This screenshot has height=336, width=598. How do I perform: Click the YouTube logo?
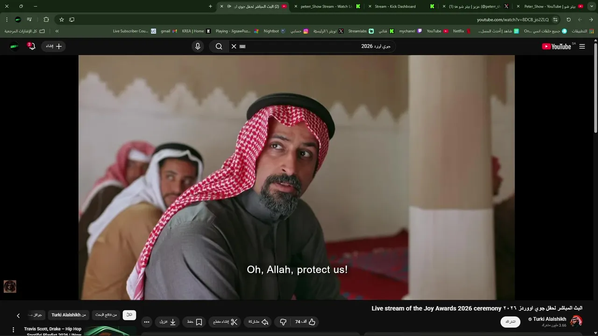(556, 46)
